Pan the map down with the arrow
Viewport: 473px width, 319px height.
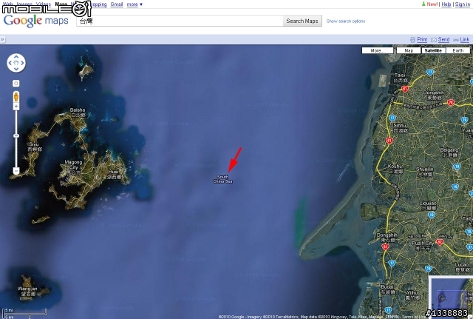coord(16,69)
